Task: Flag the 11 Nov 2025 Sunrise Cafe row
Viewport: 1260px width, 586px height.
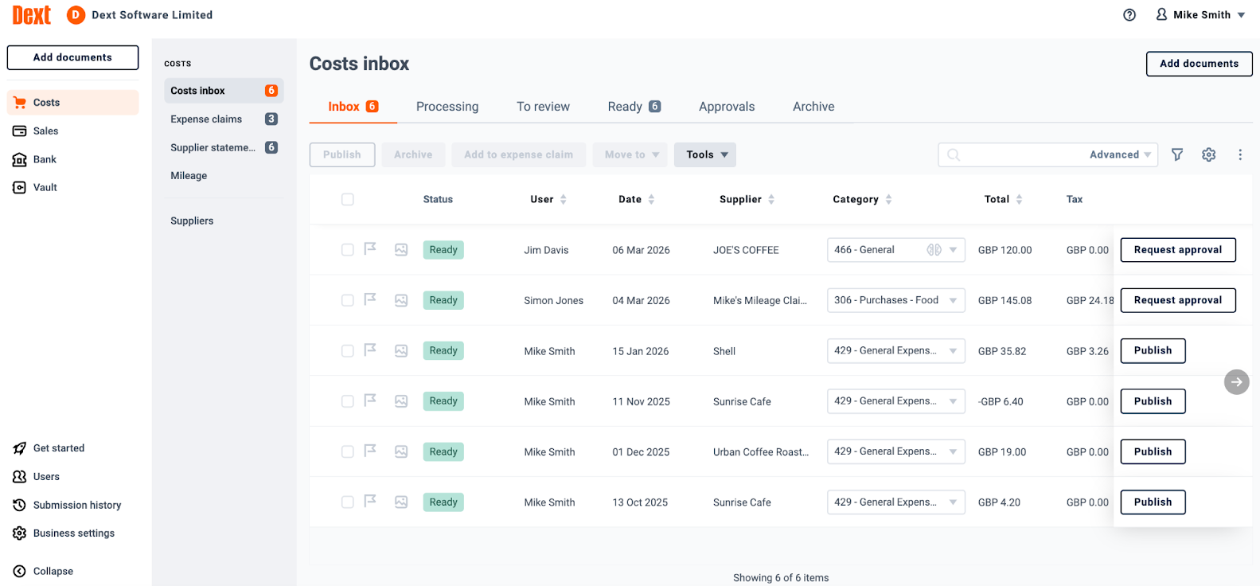Action: click(x=370, y=400)
